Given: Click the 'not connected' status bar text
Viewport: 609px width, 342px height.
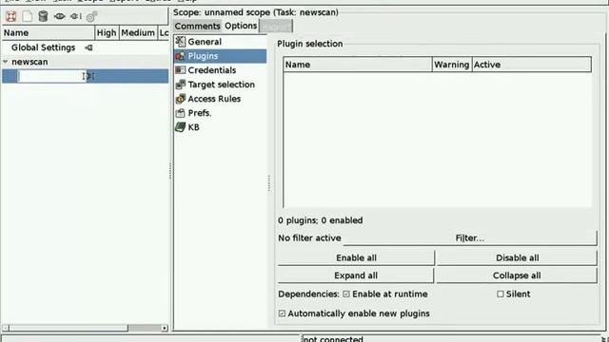Looking at the screenshot, I should tap(333, 339).
